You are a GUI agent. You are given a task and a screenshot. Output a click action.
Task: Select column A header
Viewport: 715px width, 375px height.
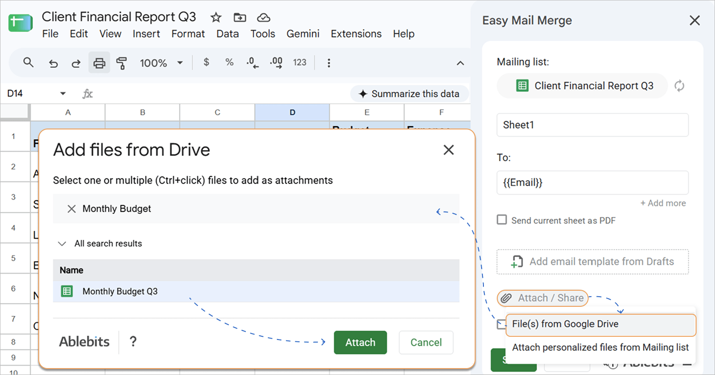68,112
